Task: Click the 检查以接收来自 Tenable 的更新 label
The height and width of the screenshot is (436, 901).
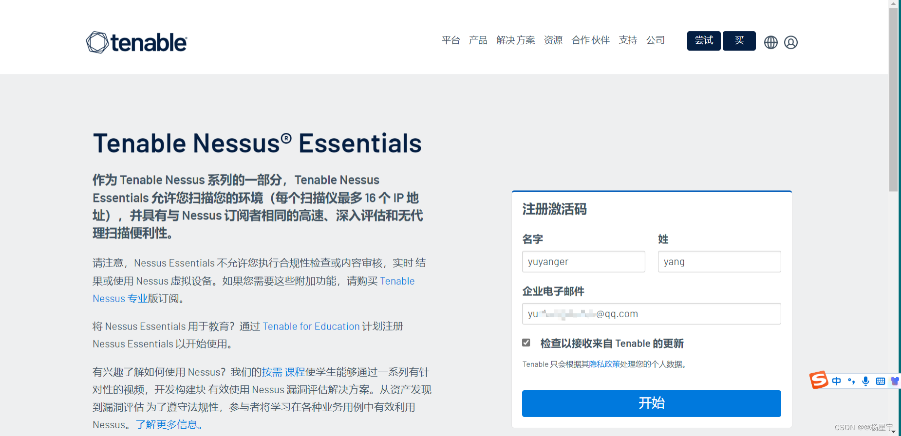Action: pyautogui.click(x=612, y=344)
